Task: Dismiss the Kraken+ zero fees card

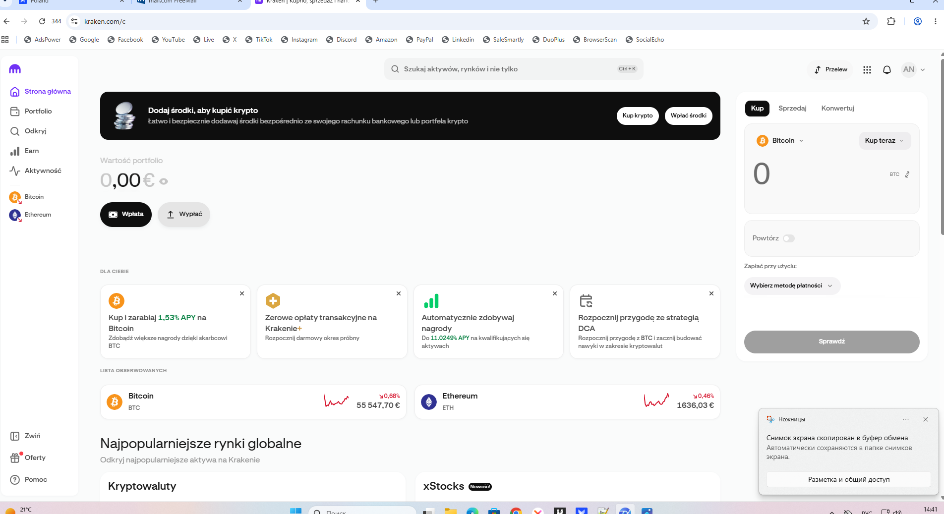Action: pos(399,293)
